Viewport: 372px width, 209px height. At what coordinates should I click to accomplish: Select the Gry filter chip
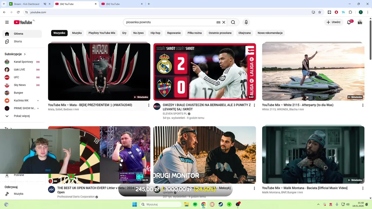click(x=124, y=33)
